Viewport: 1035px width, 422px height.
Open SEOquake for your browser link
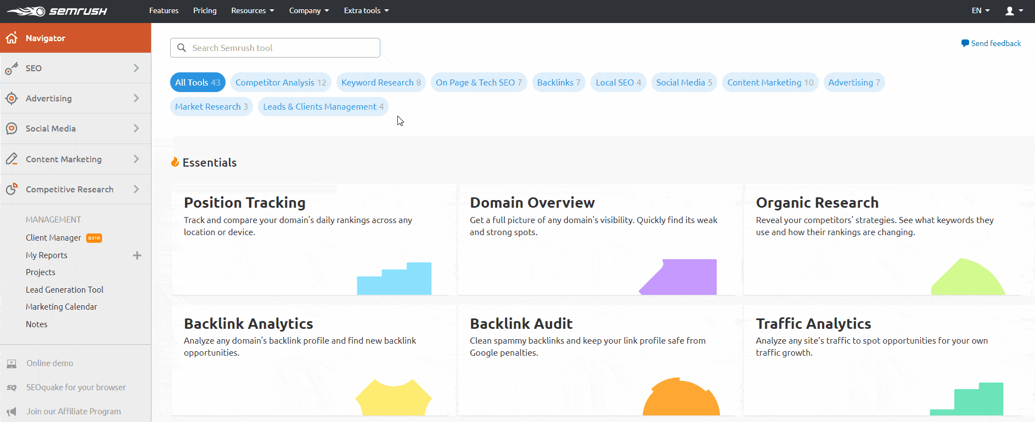tap(76, 387)
